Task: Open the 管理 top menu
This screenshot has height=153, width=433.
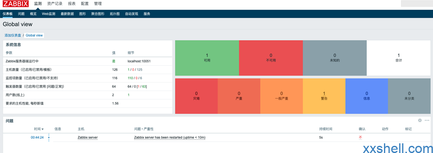Action: pyautogui.click(x=98, y=4)
